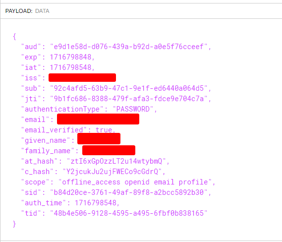Click the iat timestamp value
This screenshot has height=242, width=282.
click(x=70, y=67)
